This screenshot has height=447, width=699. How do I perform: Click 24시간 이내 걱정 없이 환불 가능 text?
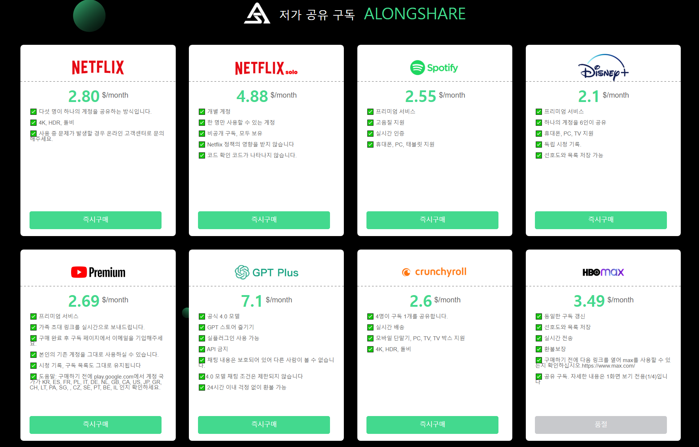(246, 387)
